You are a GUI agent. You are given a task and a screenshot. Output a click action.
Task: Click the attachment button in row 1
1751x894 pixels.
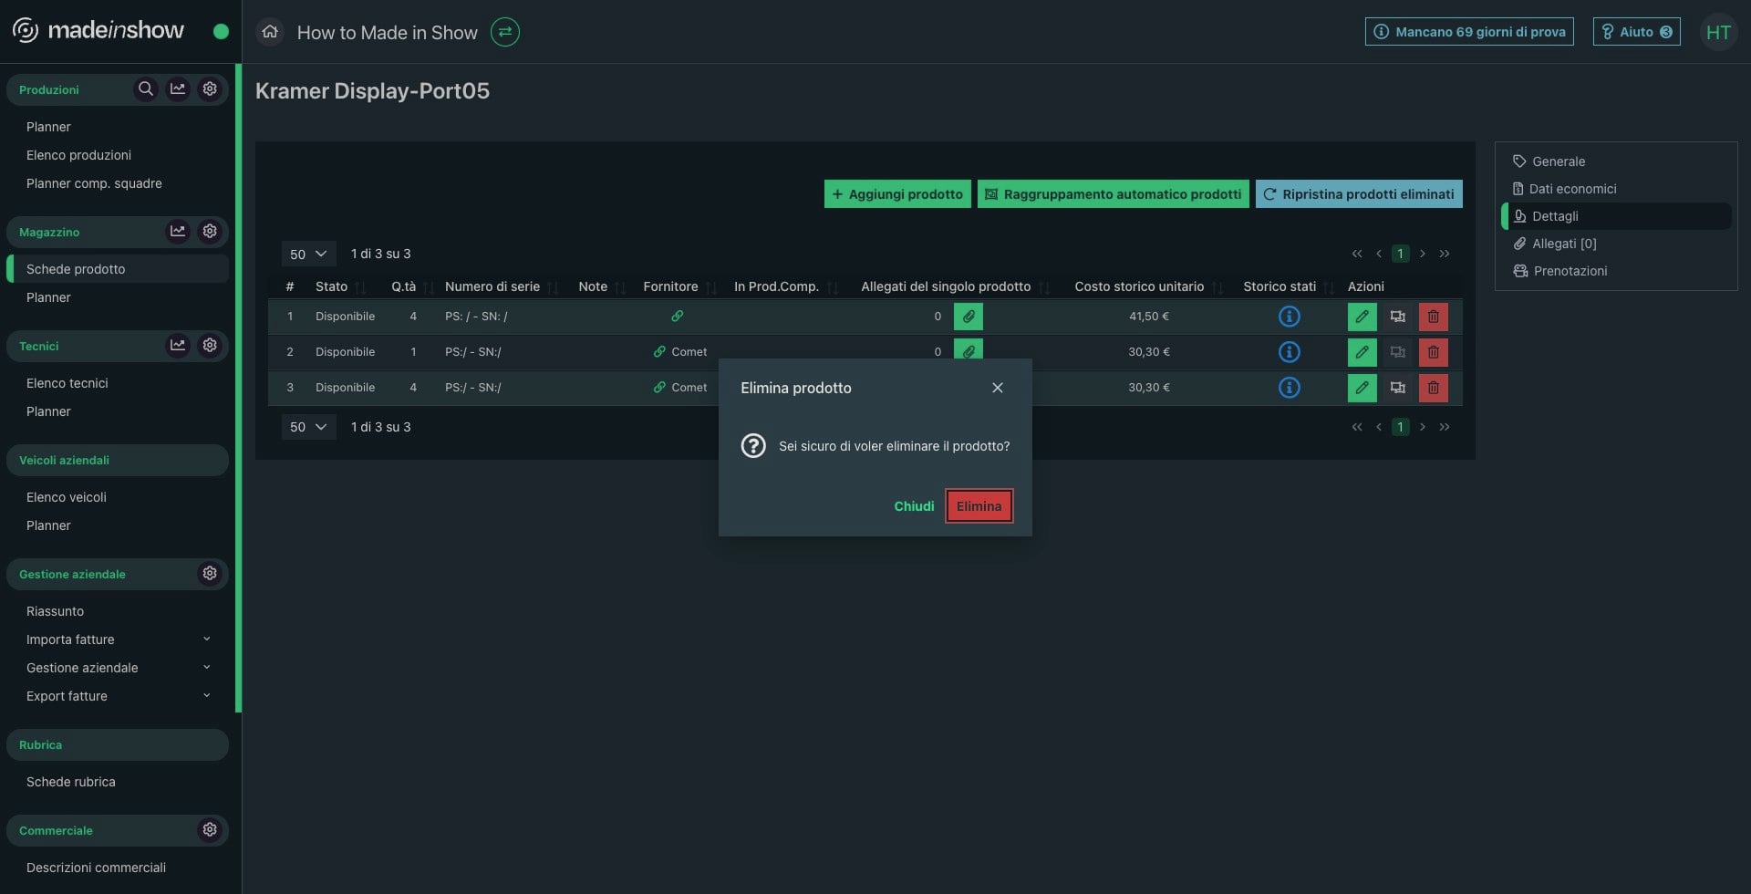(x=969, y=317)
